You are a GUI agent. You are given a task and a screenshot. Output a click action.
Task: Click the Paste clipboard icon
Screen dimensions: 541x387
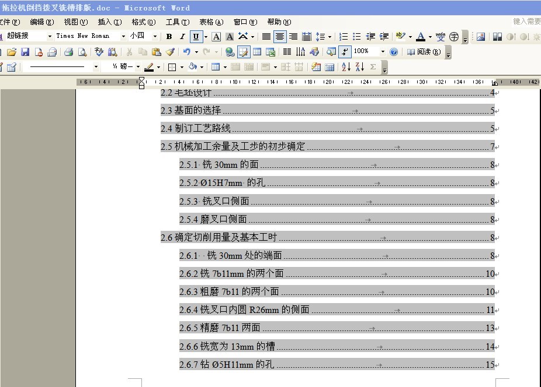(x=157, y=52)
